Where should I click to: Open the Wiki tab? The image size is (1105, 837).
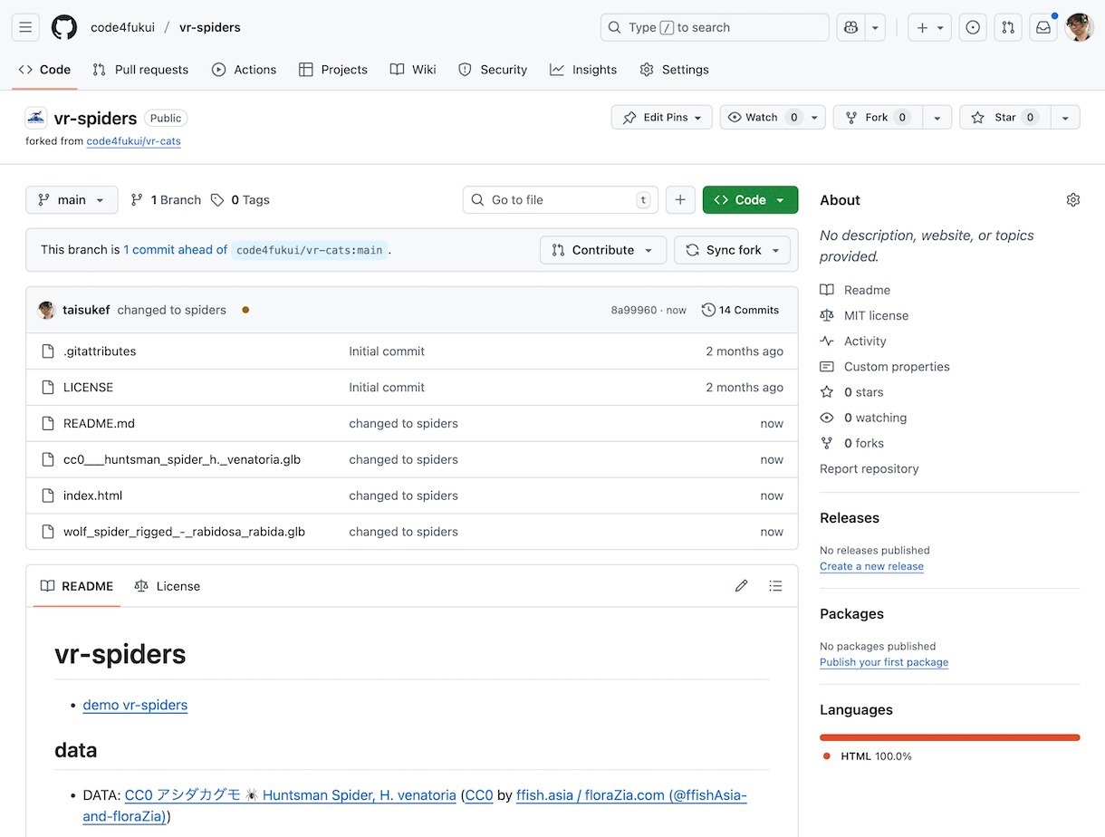(x=413, y=70)
